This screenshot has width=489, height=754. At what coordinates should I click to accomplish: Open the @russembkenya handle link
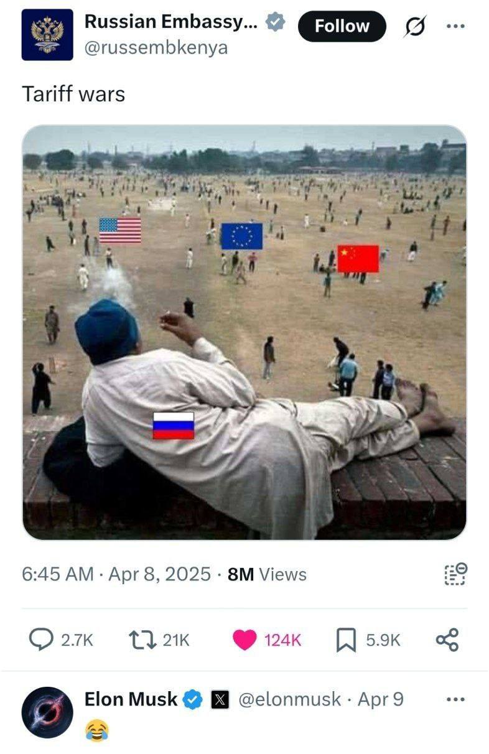(x=156, y=47)
